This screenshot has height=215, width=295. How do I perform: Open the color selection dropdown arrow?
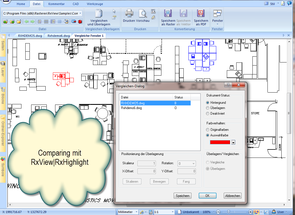pyautogui.click(x=233, y=142)
